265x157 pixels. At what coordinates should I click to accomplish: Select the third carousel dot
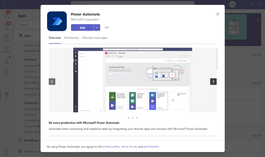[x=137, y=118]
